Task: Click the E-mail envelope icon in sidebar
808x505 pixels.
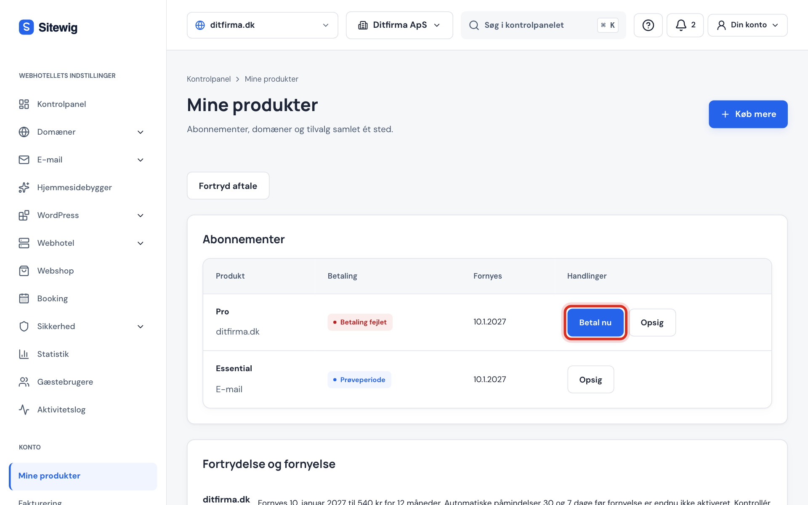Action: [x=24, y=159]
